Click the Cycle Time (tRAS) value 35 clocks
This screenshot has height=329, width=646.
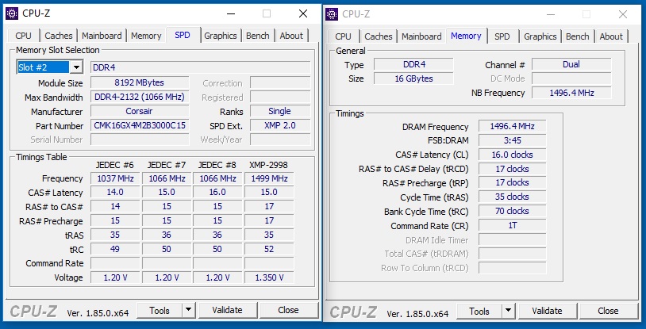512,197
